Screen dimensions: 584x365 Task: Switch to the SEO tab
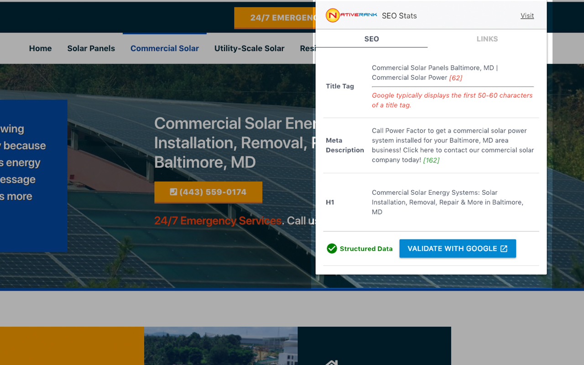click(371, 39)
